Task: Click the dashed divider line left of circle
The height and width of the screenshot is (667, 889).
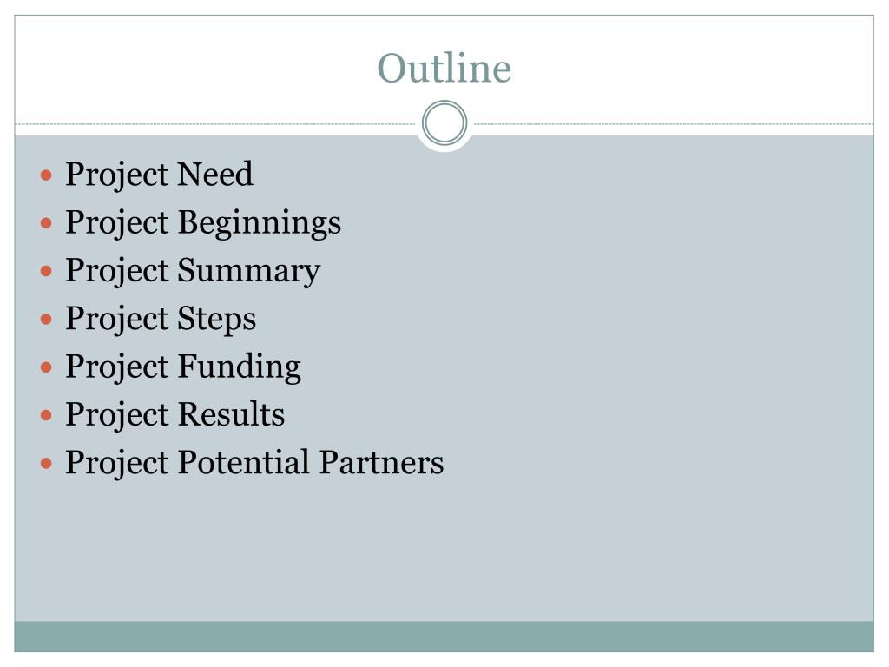Action: point(215,123)
